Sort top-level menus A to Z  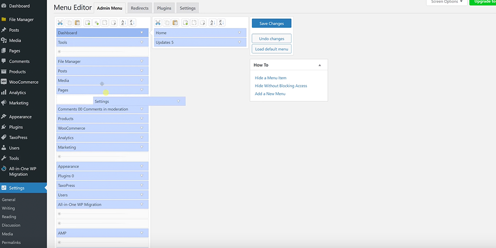[124, 22]
